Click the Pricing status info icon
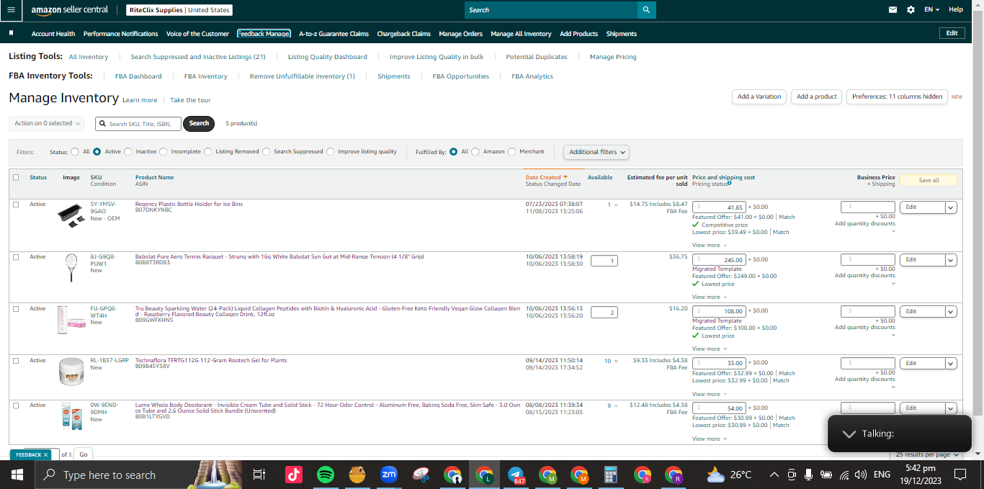 (730, 184)
